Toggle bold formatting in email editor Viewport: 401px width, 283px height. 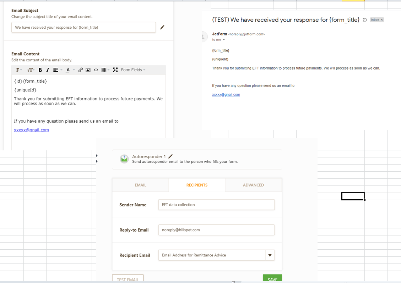pyautogui.click(x=40, y=70)
